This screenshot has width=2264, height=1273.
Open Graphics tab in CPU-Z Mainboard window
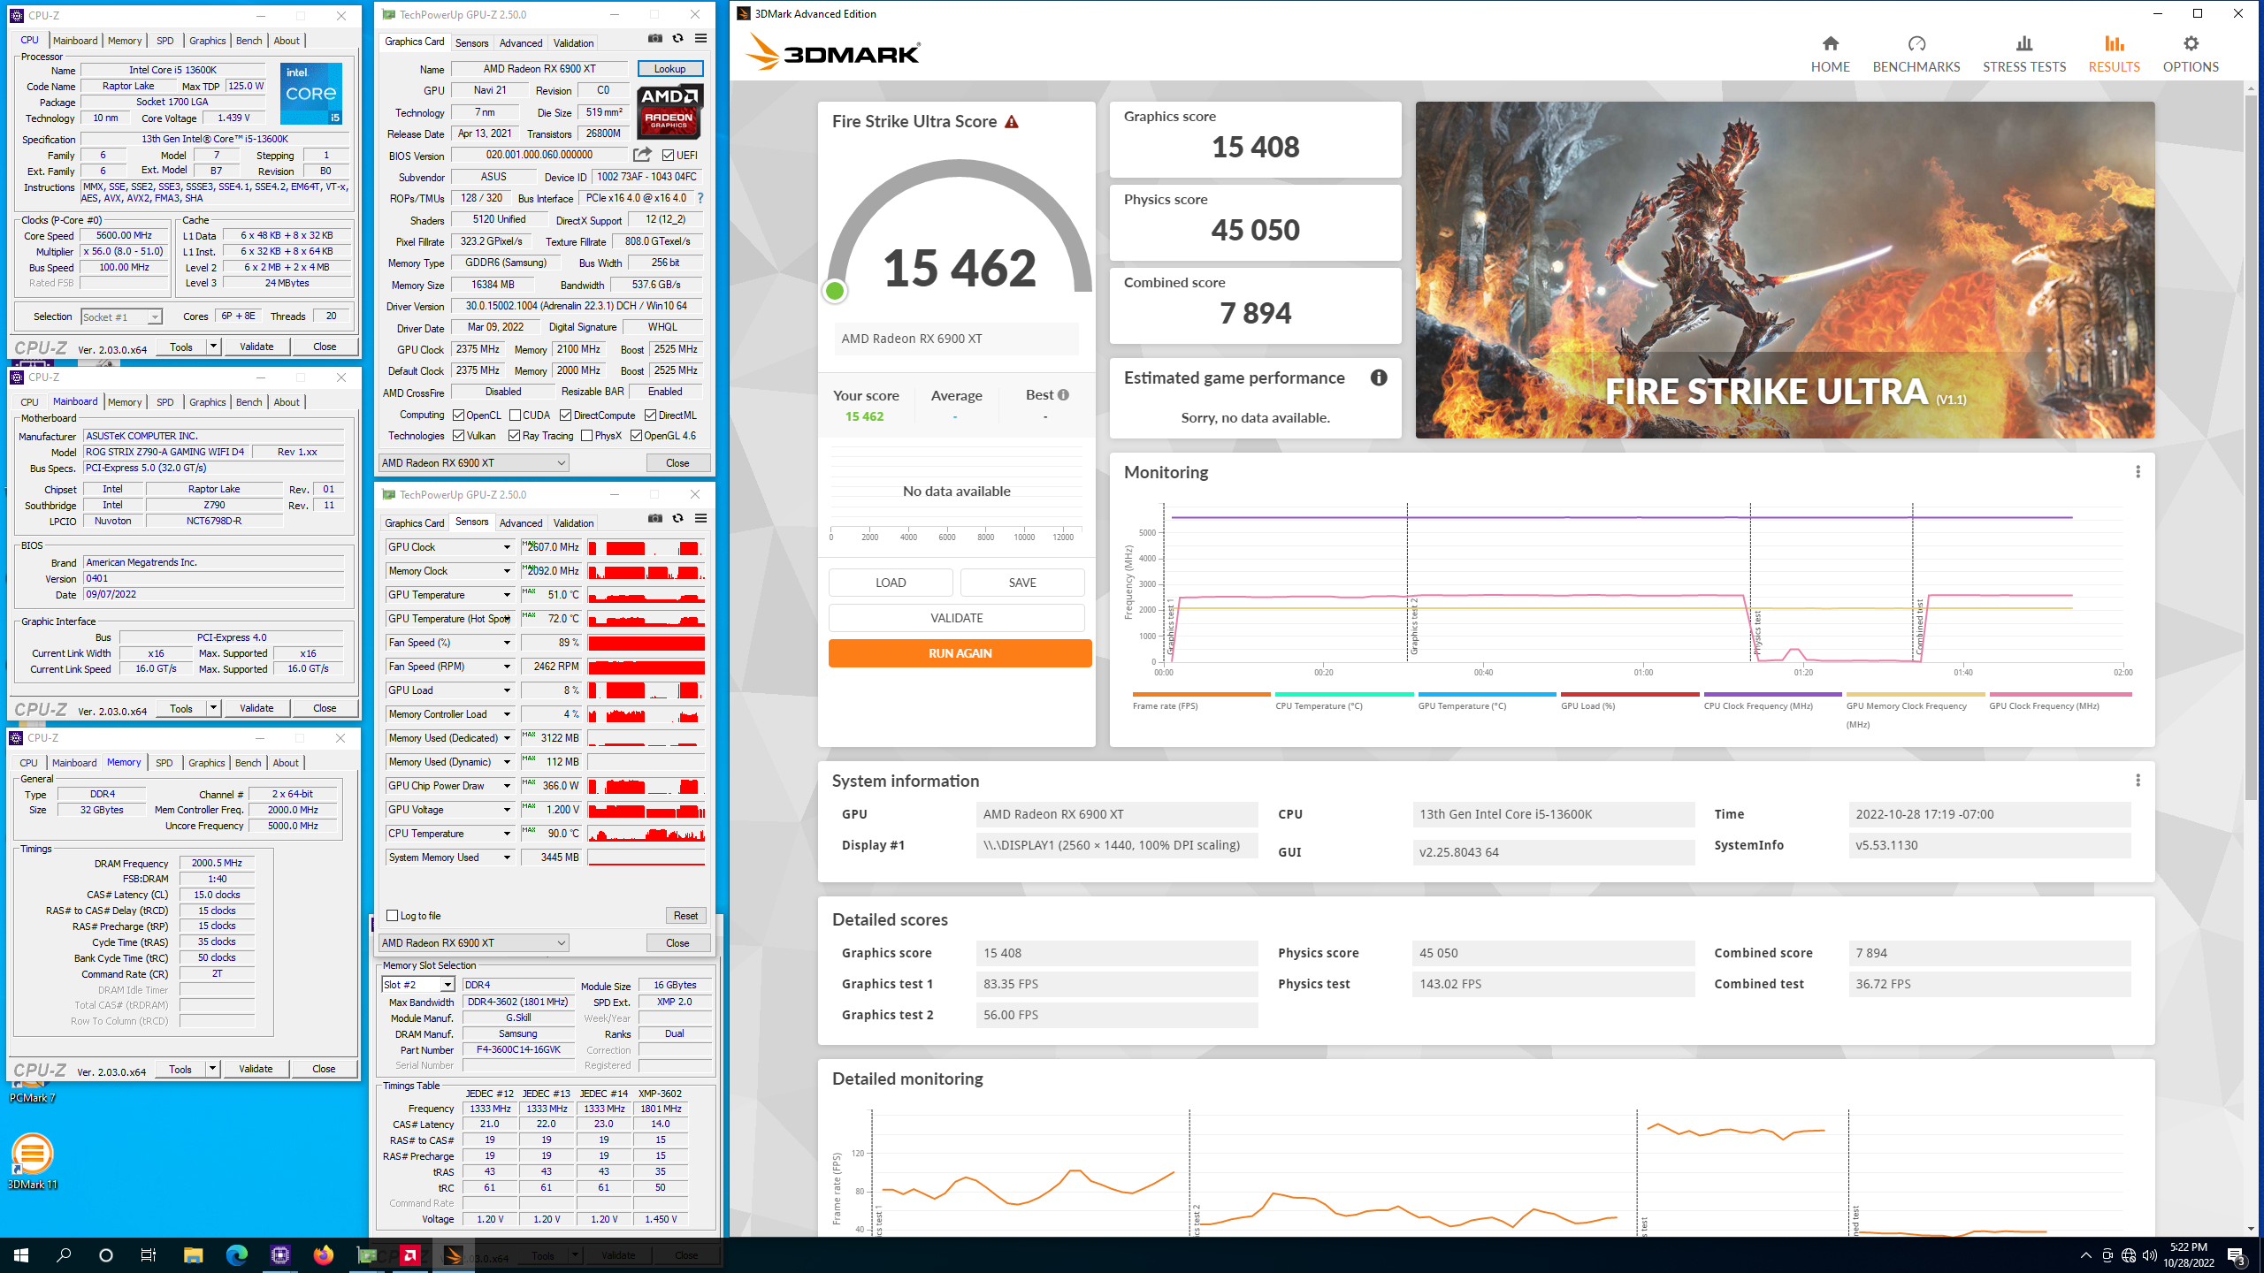(x=207, y=402)
